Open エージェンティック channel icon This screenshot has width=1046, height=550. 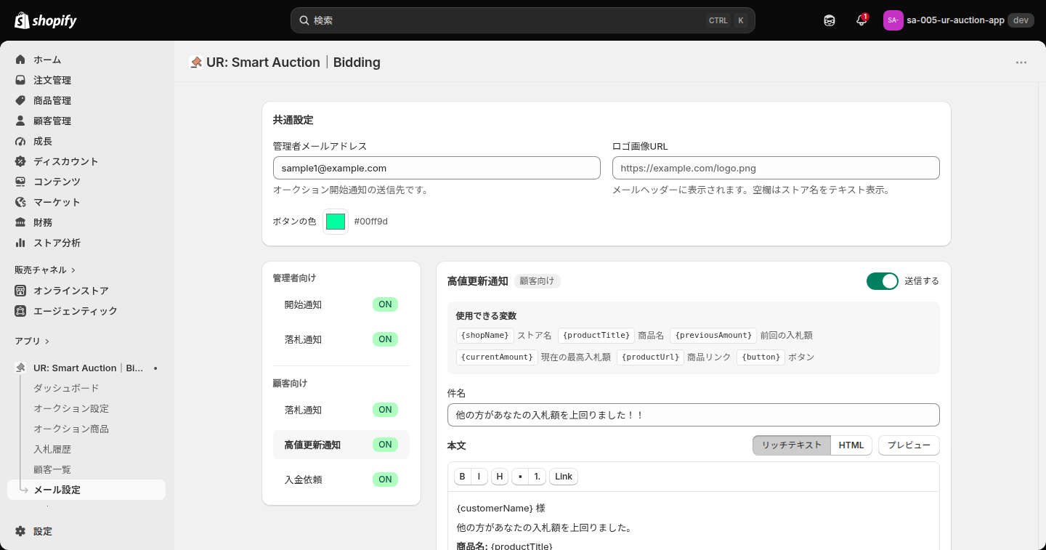20,311
